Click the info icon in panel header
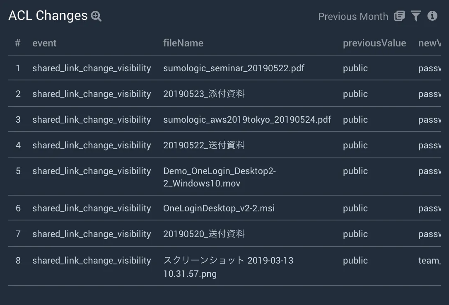This screenshot has width=449, height=305. [432, 16]
